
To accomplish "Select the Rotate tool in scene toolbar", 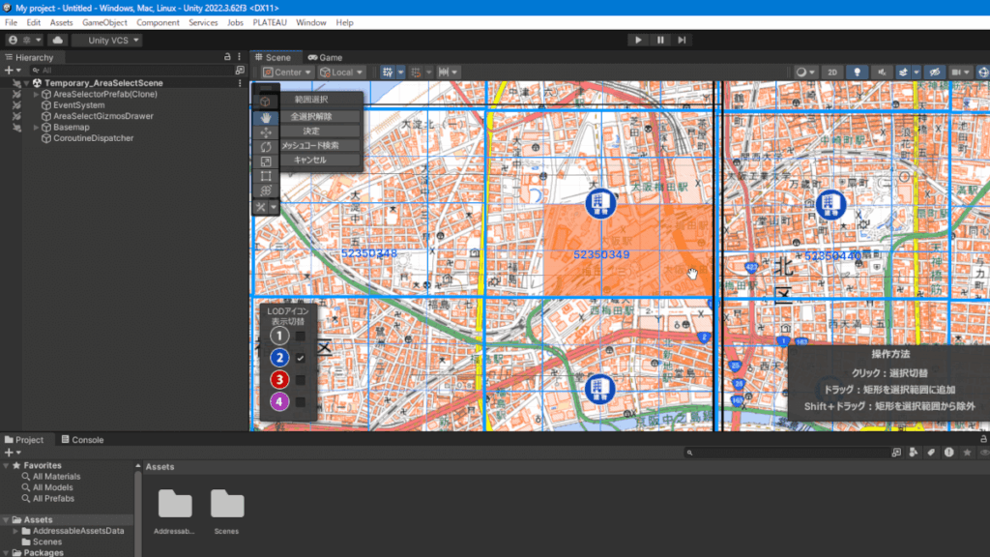I will point(266,147).
